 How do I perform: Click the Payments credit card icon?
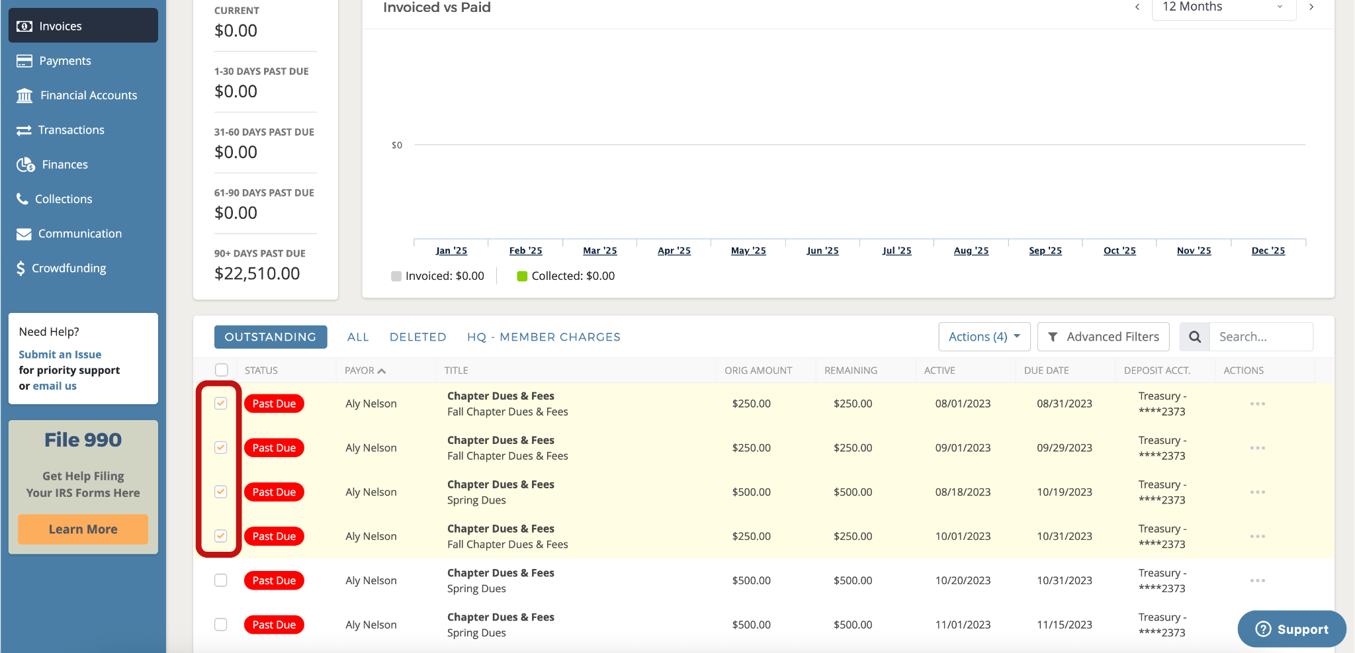[24, 61]
